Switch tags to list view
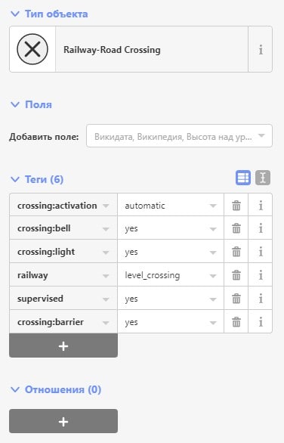284x443 pixels. click(x=243, y=178)
